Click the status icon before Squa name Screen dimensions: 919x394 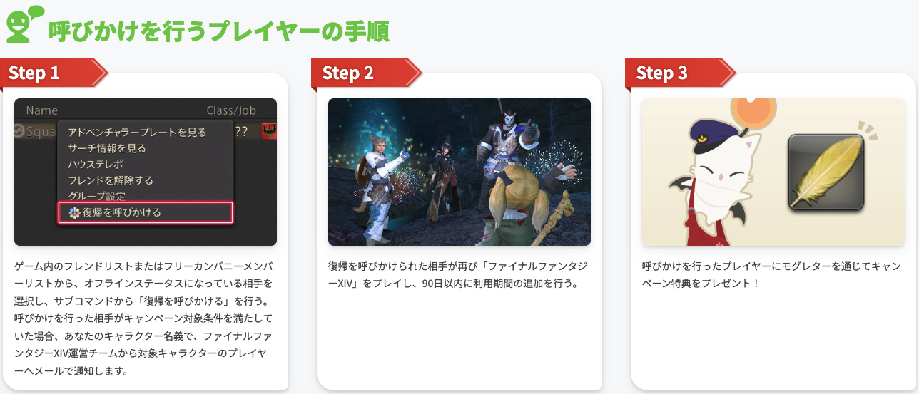click(x=20, y=131)
